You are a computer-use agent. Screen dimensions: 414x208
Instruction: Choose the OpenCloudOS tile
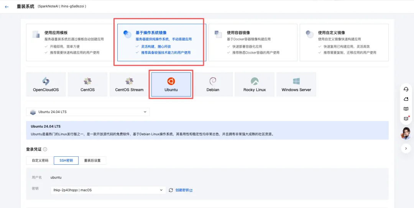[x=46, y=85]
